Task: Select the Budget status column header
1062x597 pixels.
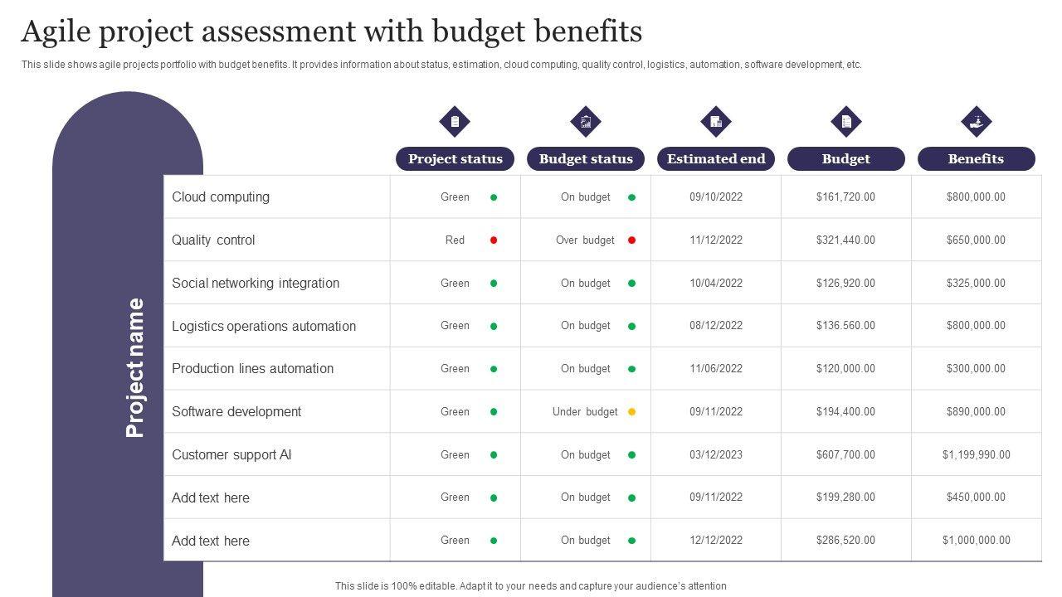Action: pyautogui.click(x=586, y=159)
